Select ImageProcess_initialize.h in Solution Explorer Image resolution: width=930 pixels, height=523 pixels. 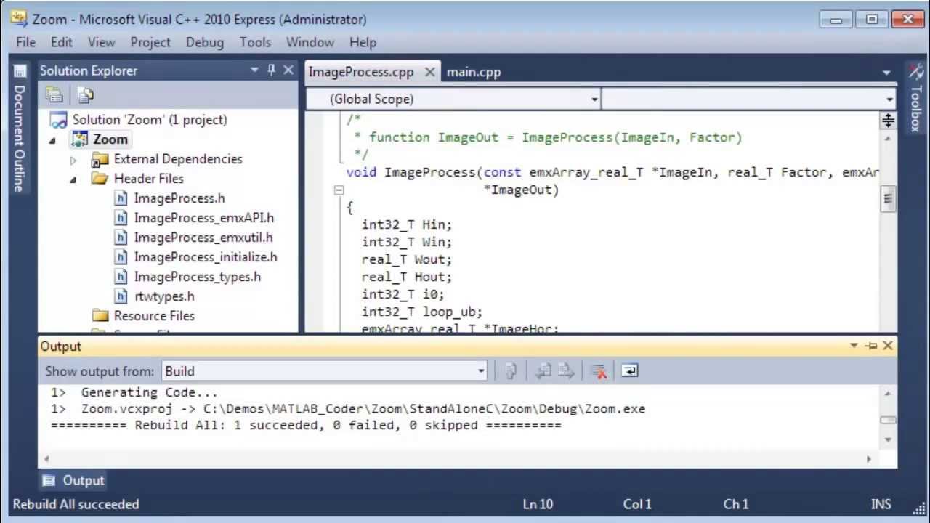[206, 257]
